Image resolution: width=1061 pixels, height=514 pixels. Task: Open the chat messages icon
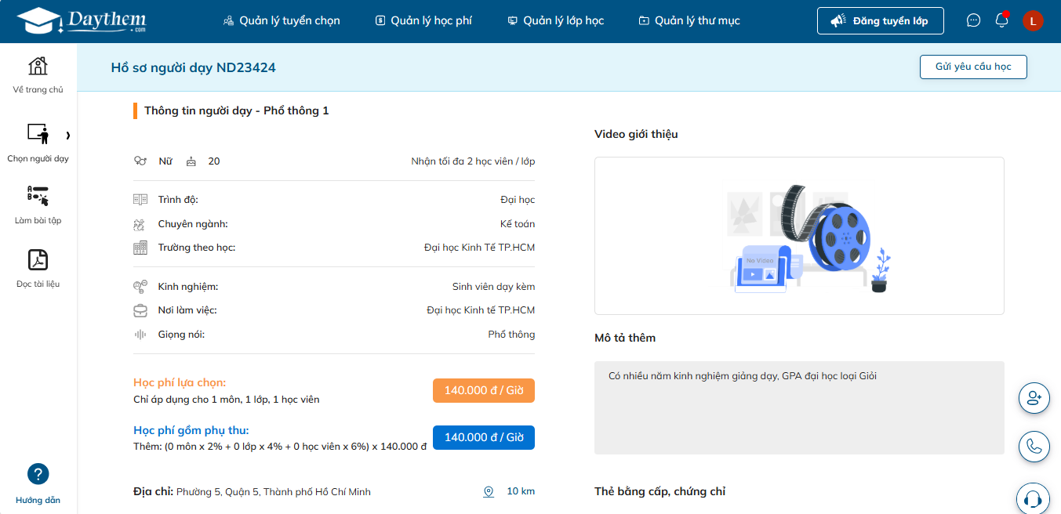pyautogui.click(x=973, y=21)
